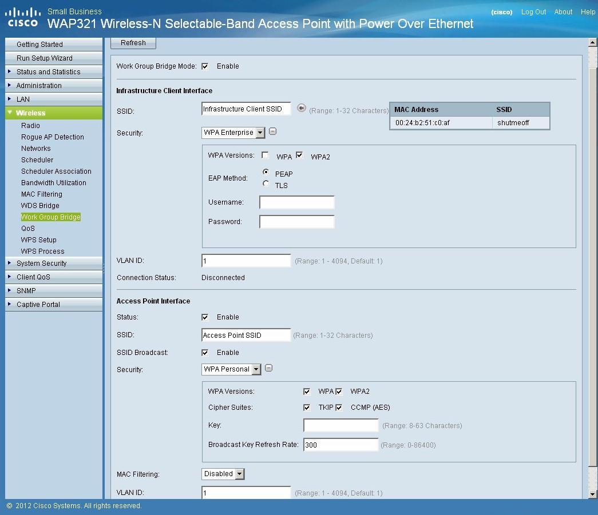598x515 pixels.
Task: Open the WPA Personal security dropdown
Action: 231,369
